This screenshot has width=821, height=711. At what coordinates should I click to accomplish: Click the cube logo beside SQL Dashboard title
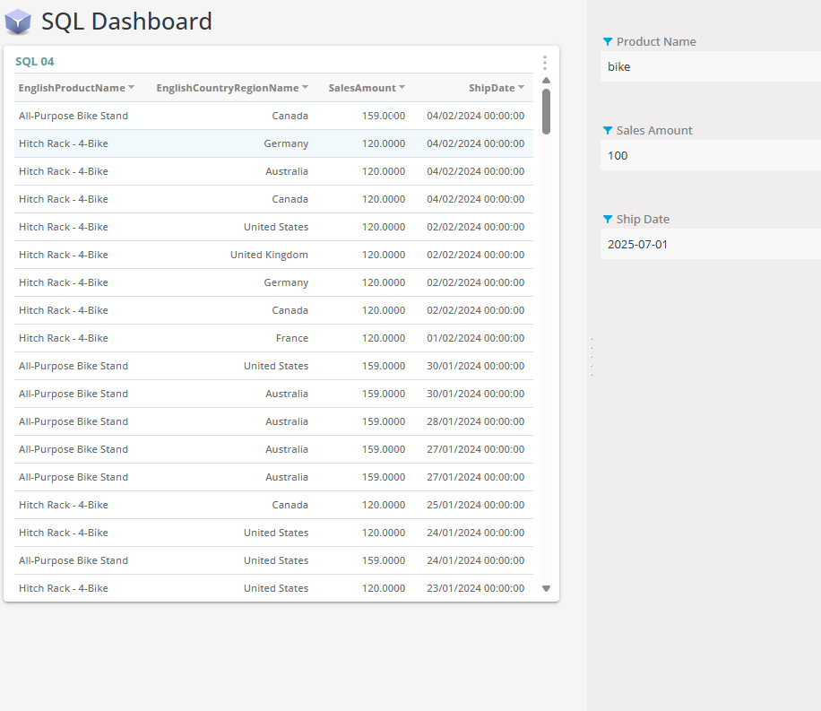[x=17, y=21]
